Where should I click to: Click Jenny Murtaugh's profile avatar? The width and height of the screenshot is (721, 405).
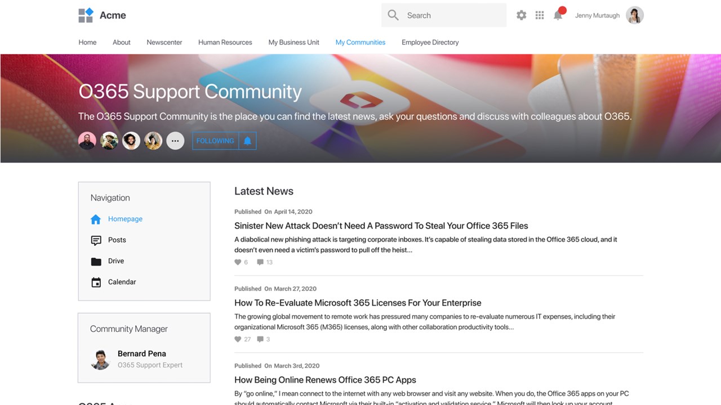(635, 15)
